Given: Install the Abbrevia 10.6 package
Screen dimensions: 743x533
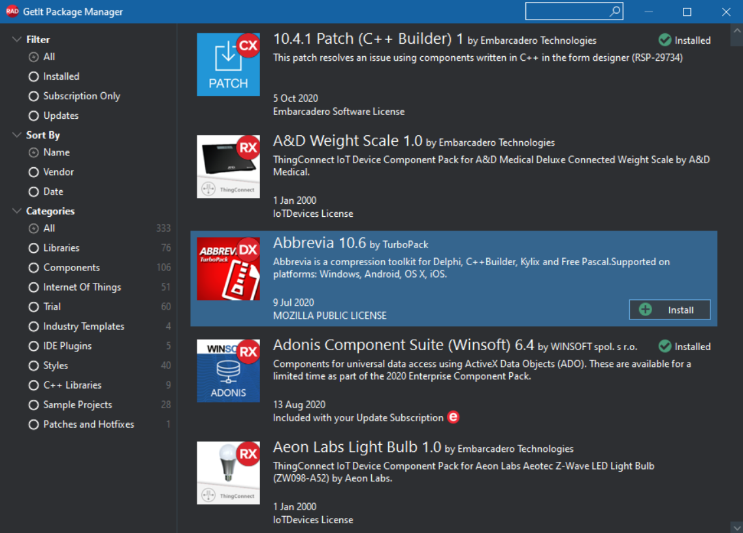Looking at the screenshot, I should click(x=670, y=310).
